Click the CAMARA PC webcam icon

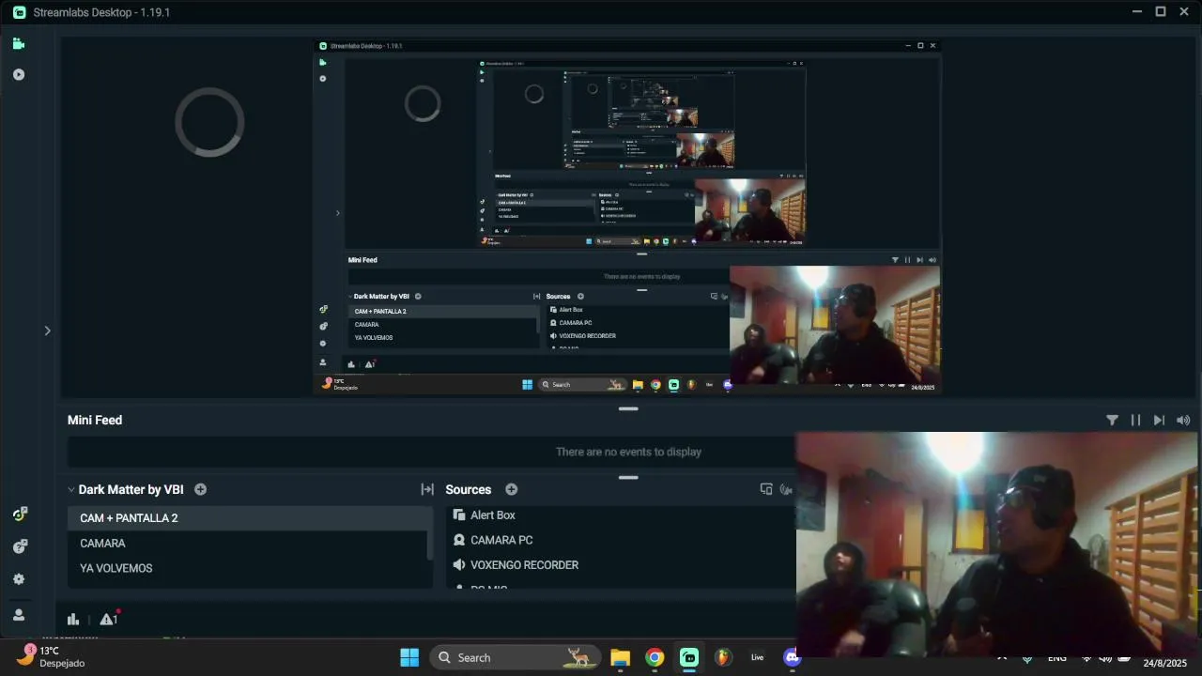click(x=459, y=540)
